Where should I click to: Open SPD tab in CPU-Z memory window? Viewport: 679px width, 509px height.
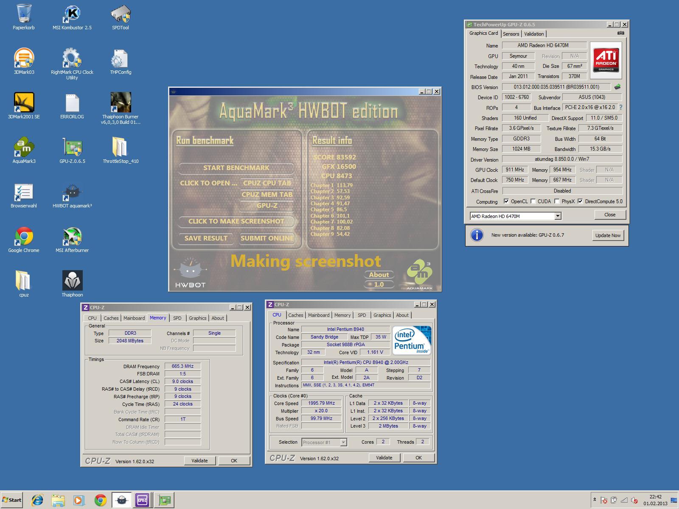(x=177, y=318)
